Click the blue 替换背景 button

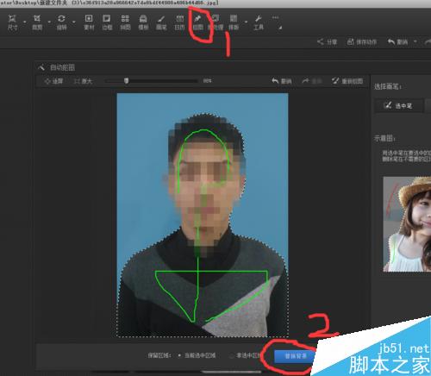coord(295,356)
